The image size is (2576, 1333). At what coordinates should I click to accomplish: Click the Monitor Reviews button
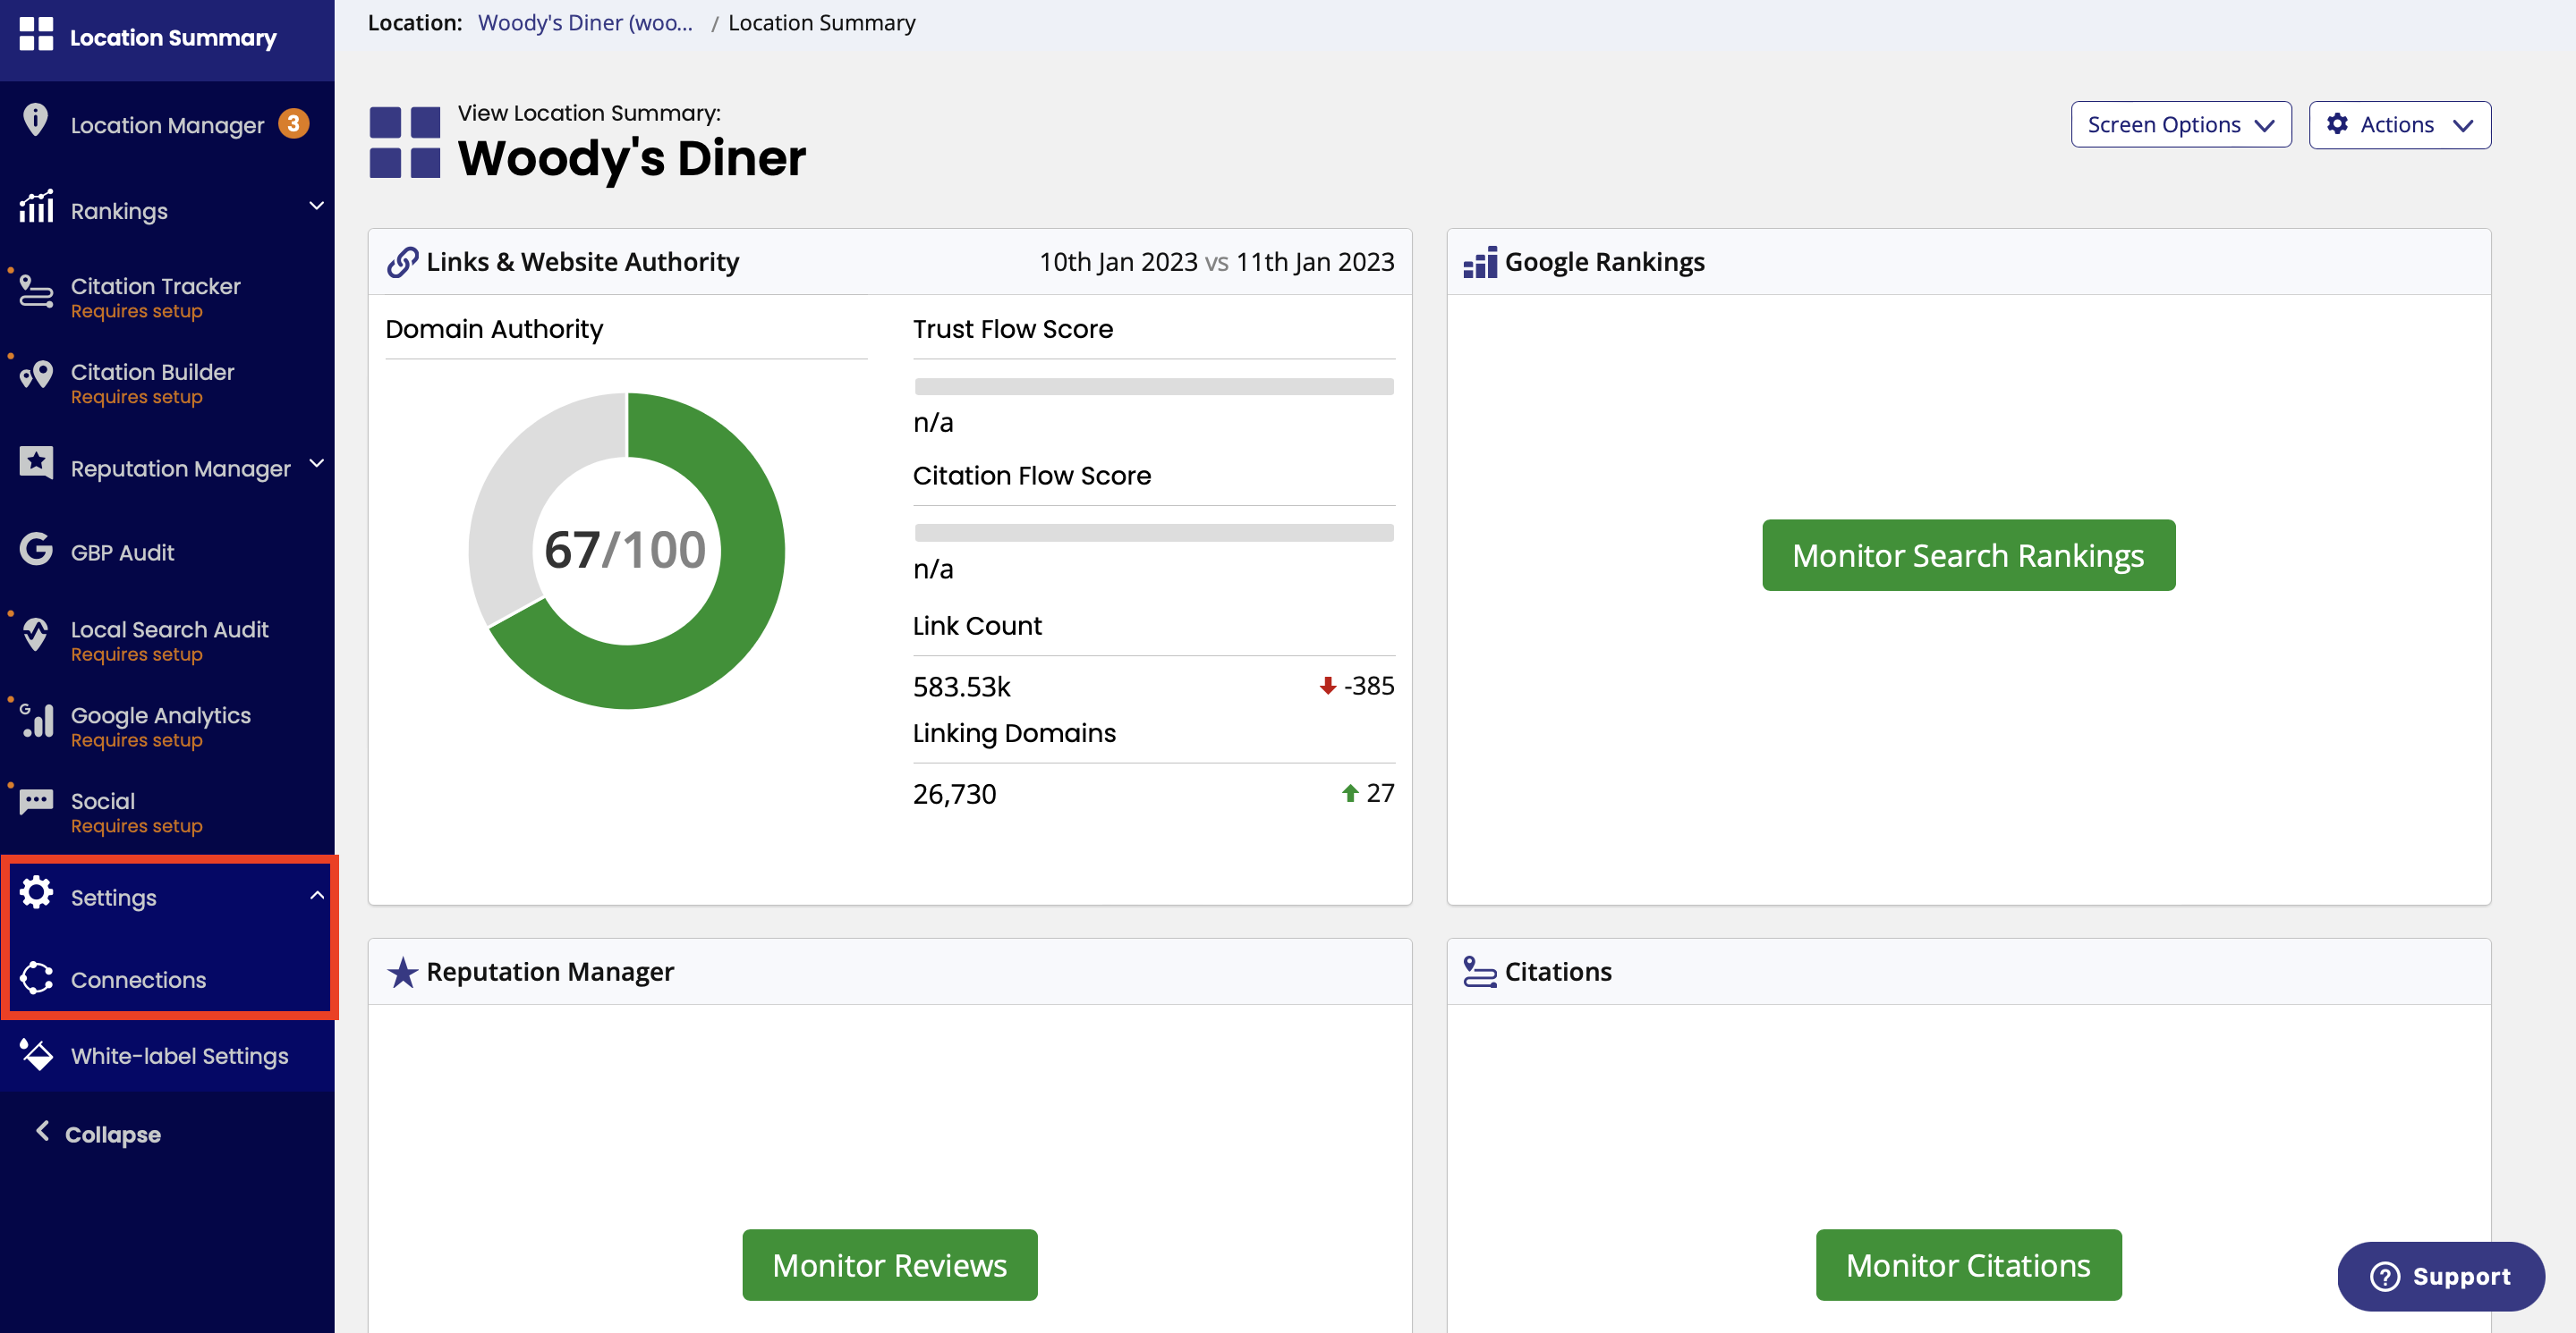coord(889,1264)
